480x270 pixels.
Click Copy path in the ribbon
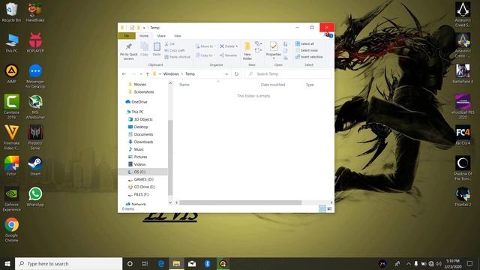point(175,50)
